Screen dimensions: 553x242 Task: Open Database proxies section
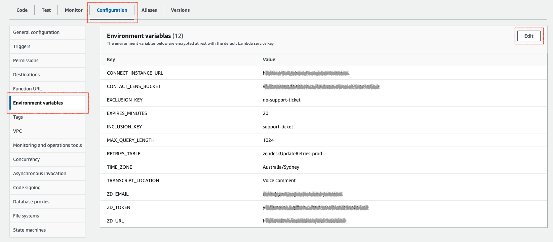(31, 202)
